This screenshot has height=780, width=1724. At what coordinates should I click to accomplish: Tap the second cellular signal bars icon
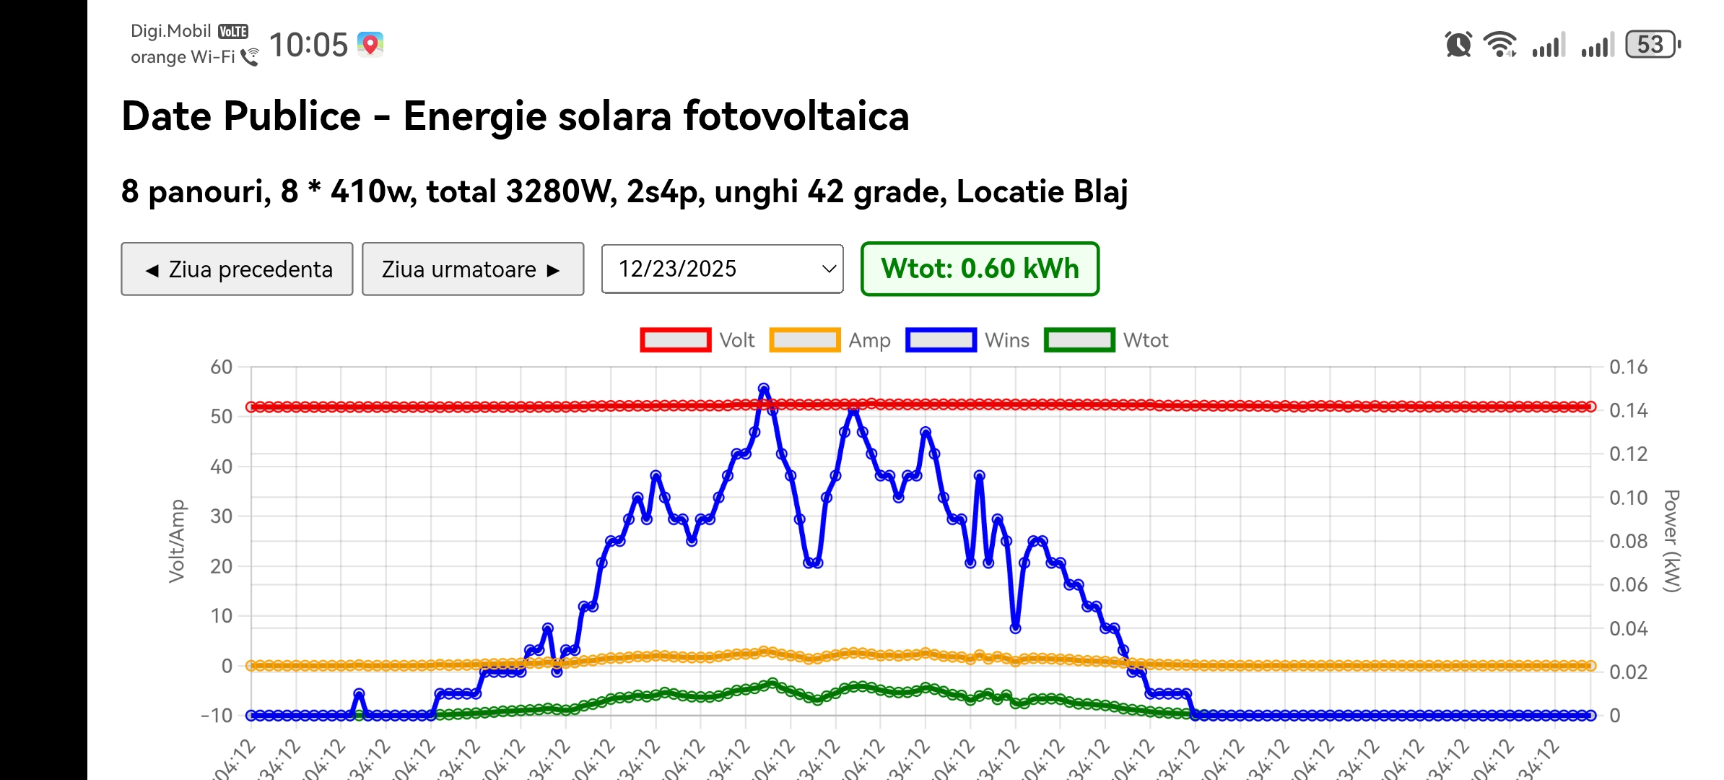pos(1597,45)
